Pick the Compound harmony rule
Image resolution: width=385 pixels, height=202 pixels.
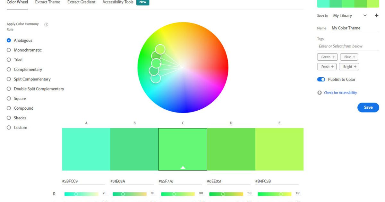[20, 108]
